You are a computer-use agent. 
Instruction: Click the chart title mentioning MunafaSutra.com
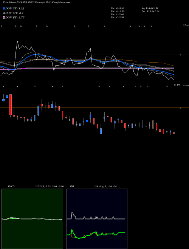[37, 2]
